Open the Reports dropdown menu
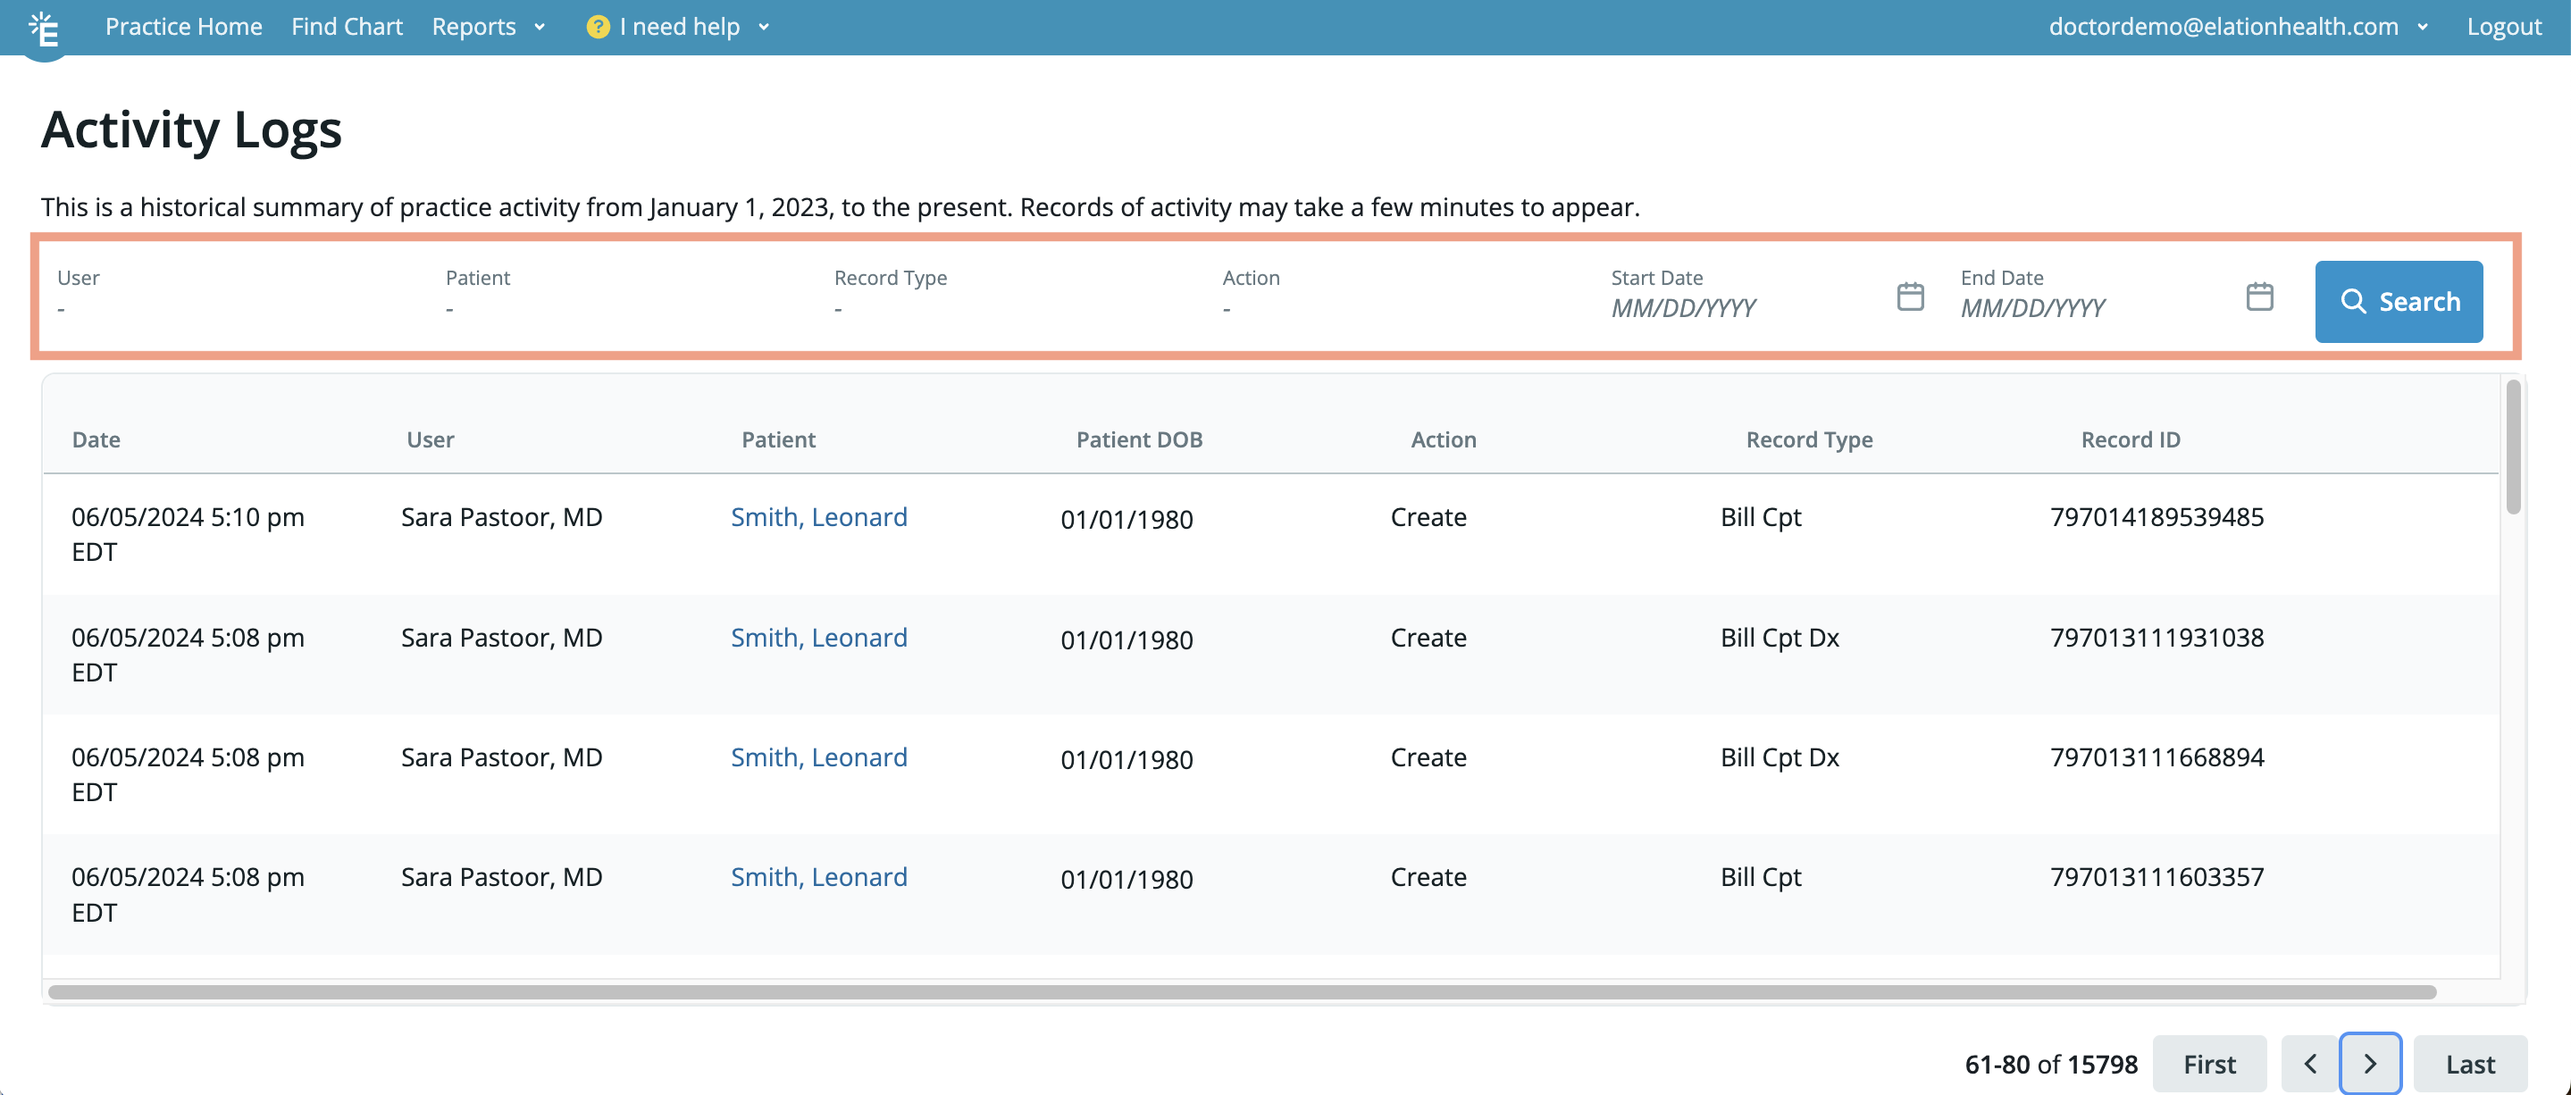The height and width of the screenshot is (1095, 2571). (x=488, y=27)
